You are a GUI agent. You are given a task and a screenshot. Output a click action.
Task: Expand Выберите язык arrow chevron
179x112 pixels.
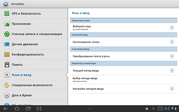tap(172, 27)
